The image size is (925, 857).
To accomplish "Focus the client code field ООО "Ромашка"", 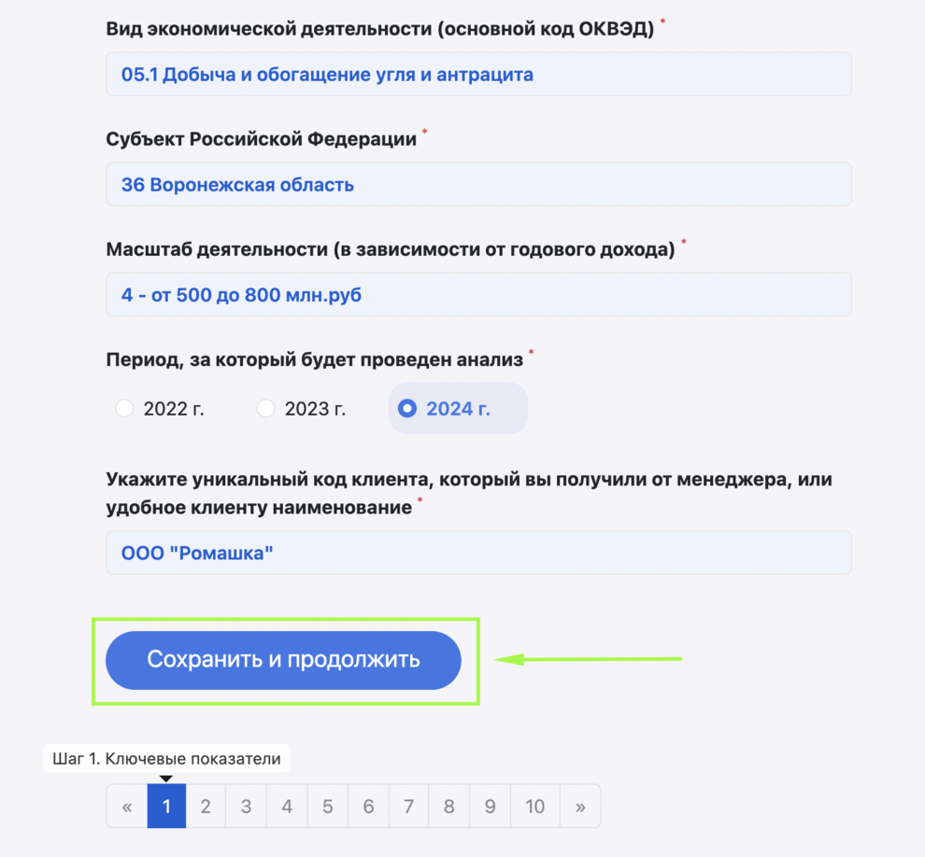I will 478,553.
